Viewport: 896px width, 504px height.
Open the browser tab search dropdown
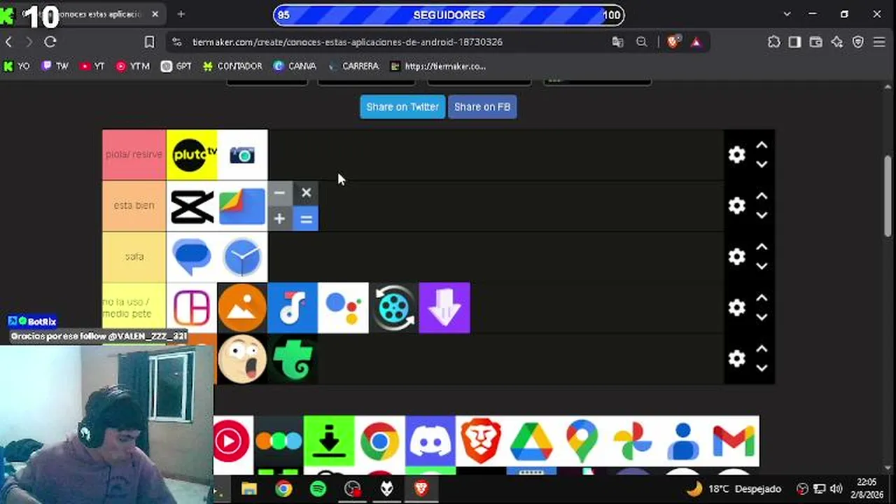tap(787, 14)
